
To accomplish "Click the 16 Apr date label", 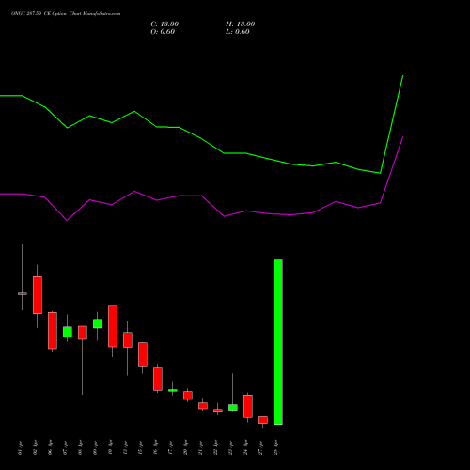I will pos(156,448).
